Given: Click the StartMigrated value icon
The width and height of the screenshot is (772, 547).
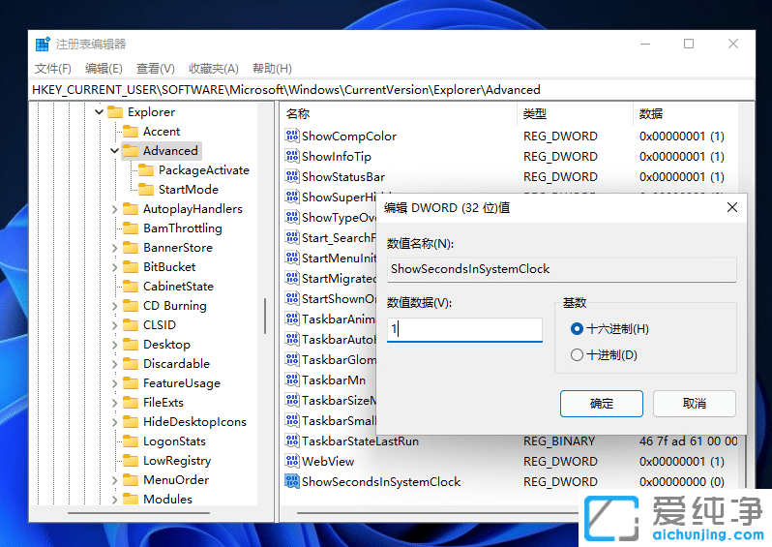Looking at the screenshot, I should [292, 278].
